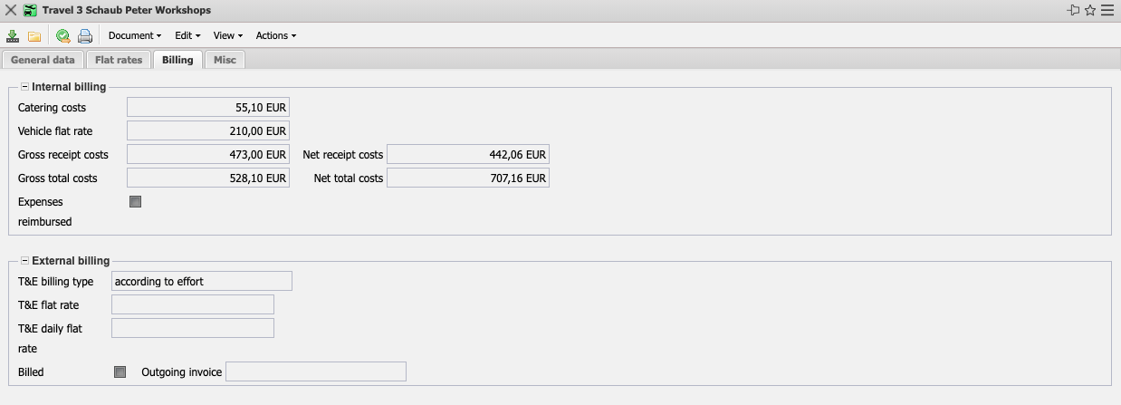Click the green checkmark workflow icon
This screenshot has width=1121, height=405.
pos(62,36)
